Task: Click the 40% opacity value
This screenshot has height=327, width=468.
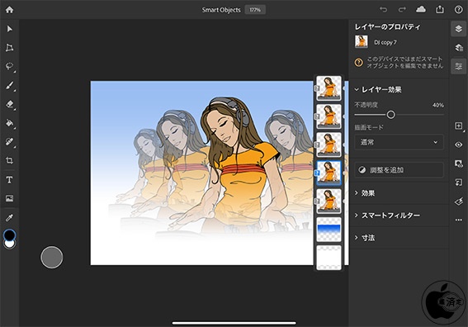Action: click(x=437, y=105)
